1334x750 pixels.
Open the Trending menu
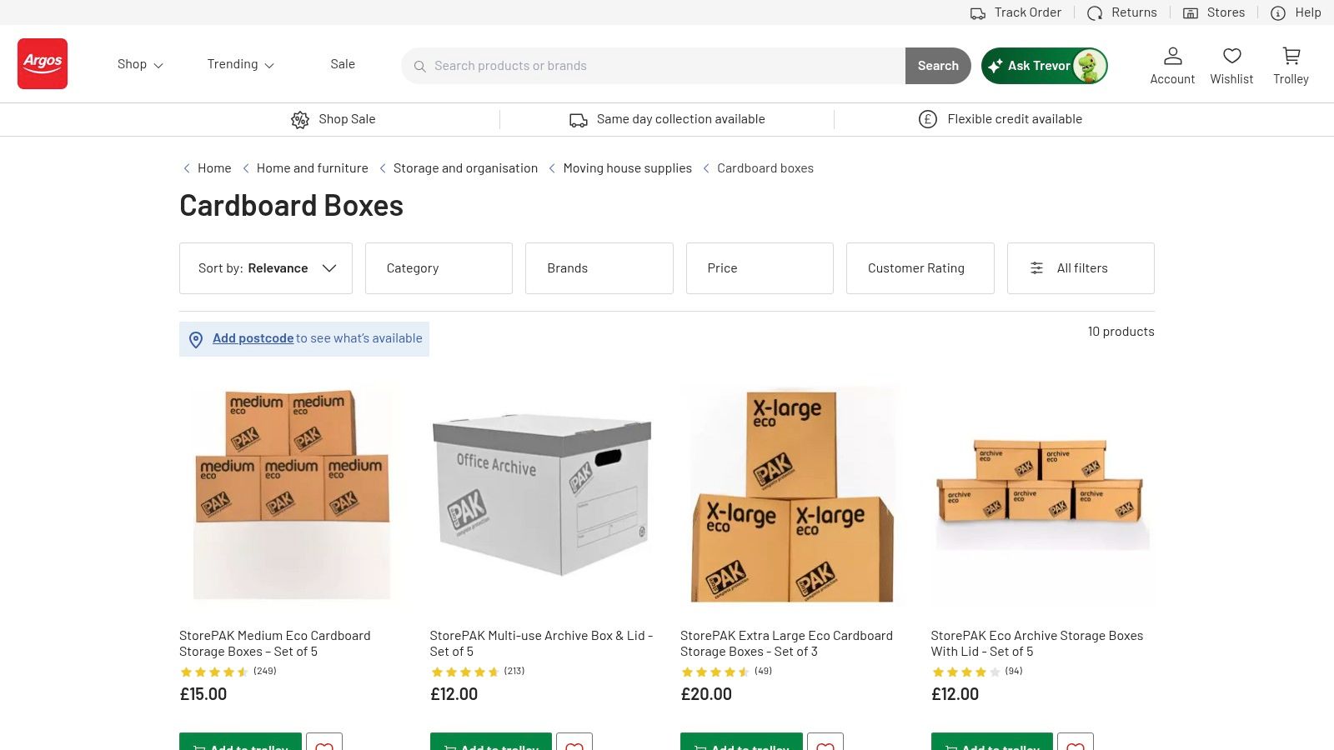239,64
